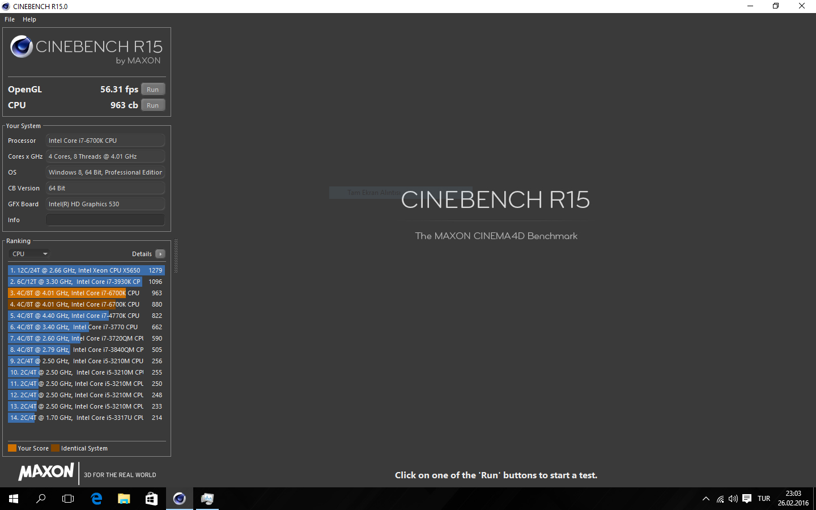The height and width of the screenshot is (510, 816).
Task: Select ranking row 13 with score 233
Action: (86, 406)
